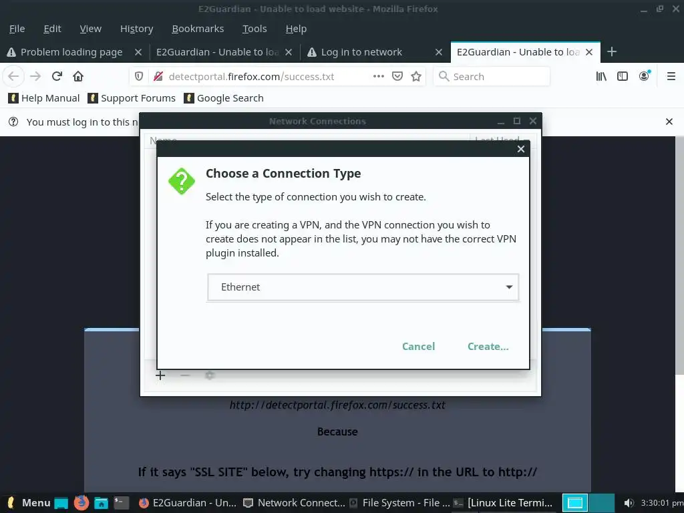This screenshot has height=513, width=684.
Task: Open page actions three-dot menu
Action: pyautogui.click(x=378, y=76)
